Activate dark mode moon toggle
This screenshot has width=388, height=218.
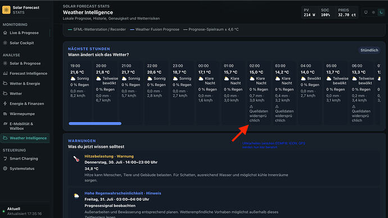click(x=381, y=12)
